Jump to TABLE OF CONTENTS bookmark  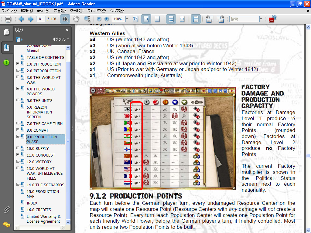pyautogui.click(x=46, y=57)
